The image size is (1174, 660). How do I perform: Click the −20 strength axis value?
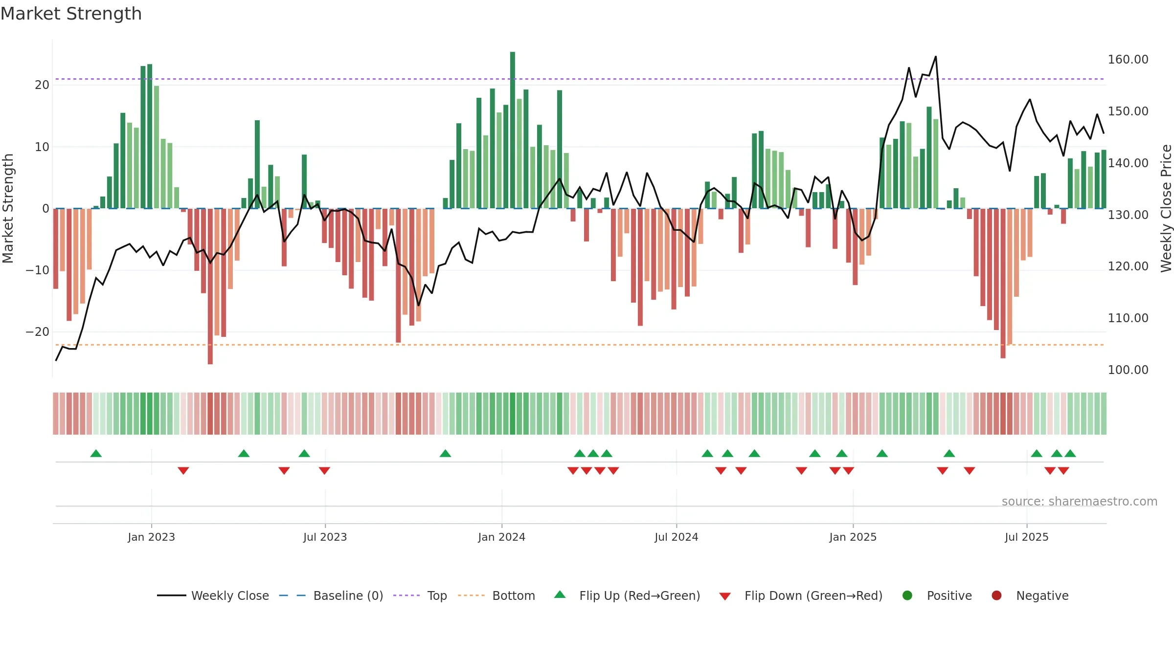point(38,332)
